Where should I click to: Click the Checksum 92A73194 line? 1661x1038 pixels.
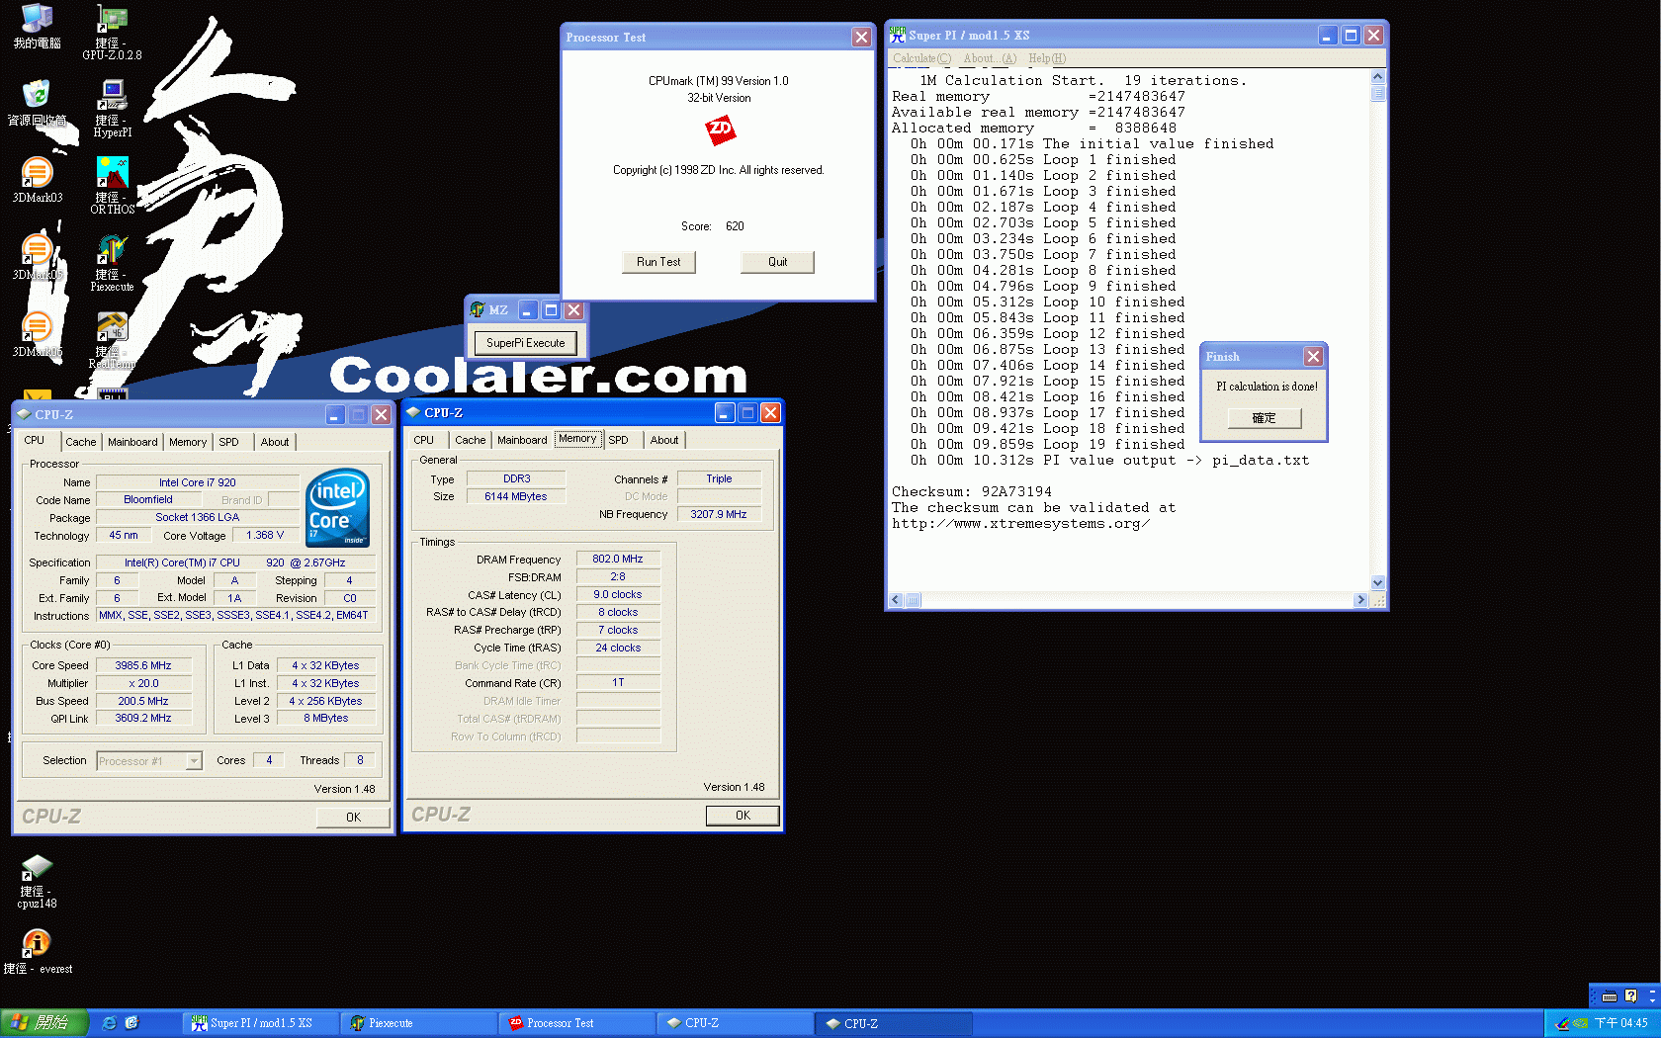(972, 491)
